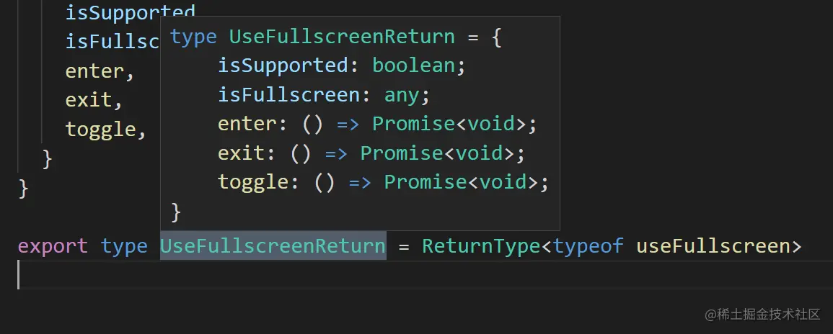Viewport: 833px width, 334px height.
Task: Click the type keyword after export
Action: coord(124,246)
